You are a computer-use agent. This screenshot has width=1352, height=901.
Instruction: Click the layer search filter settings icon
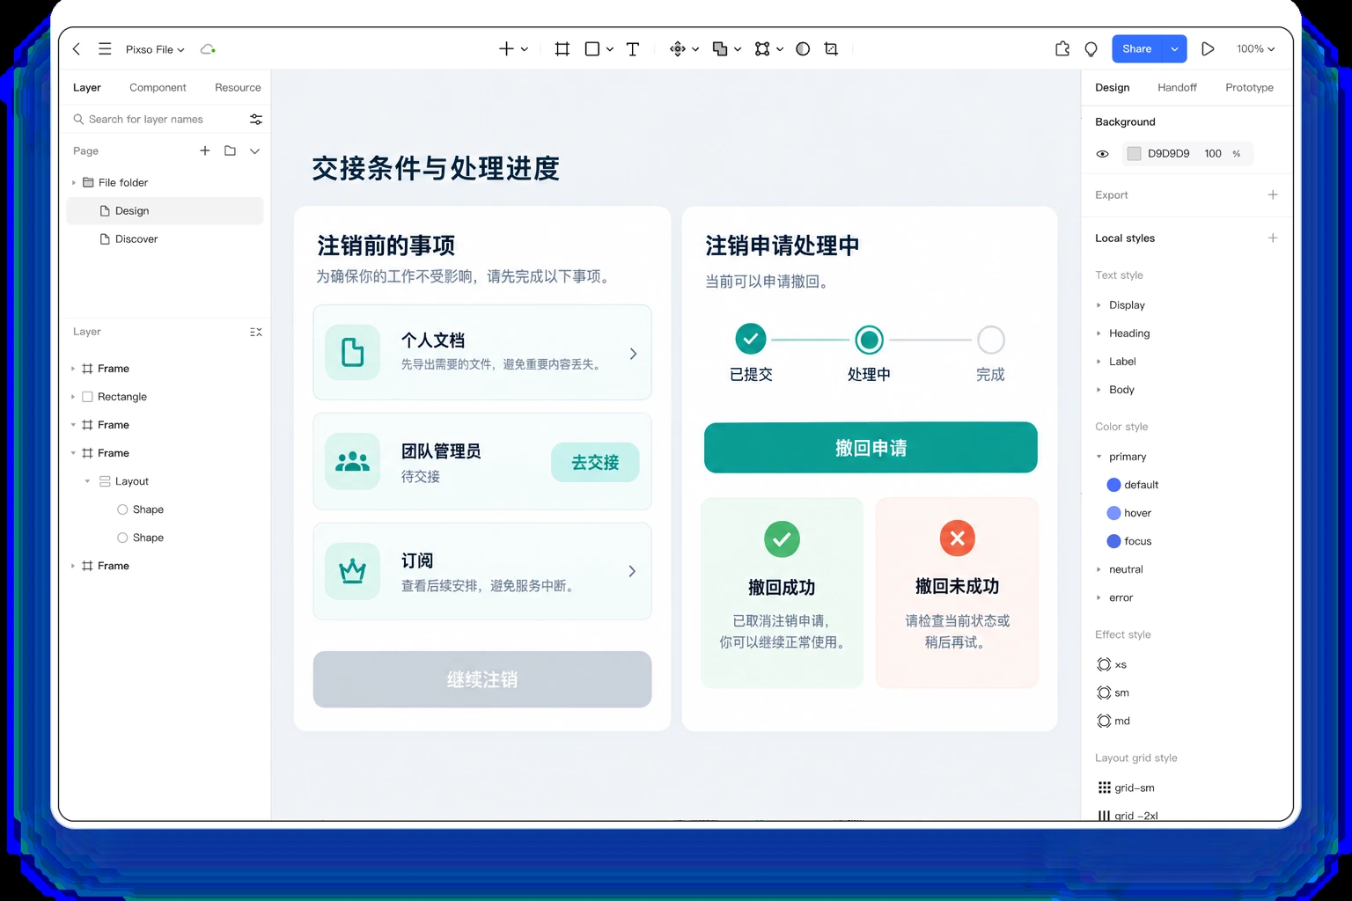click(256, 119)
